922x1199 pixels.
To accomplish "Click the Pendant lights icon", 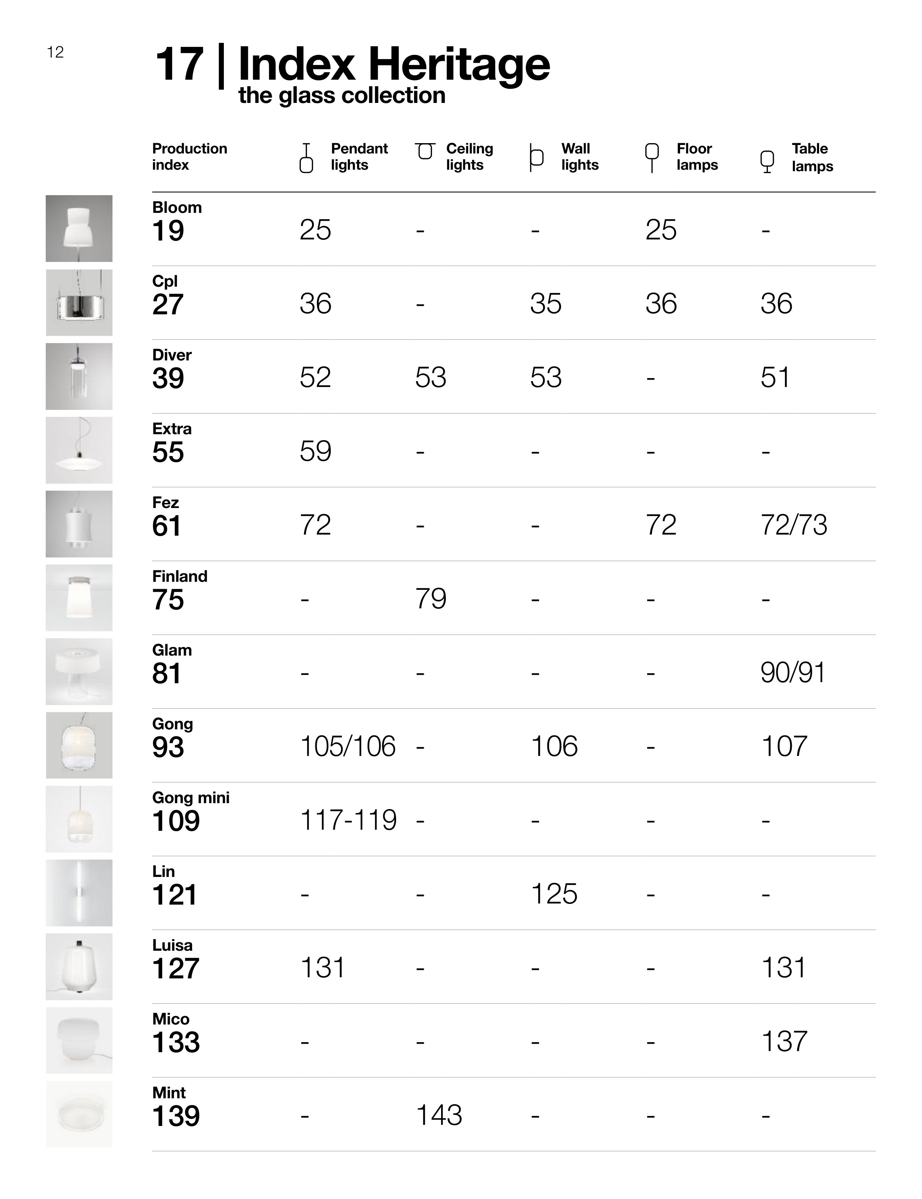I will coord(306,158).
